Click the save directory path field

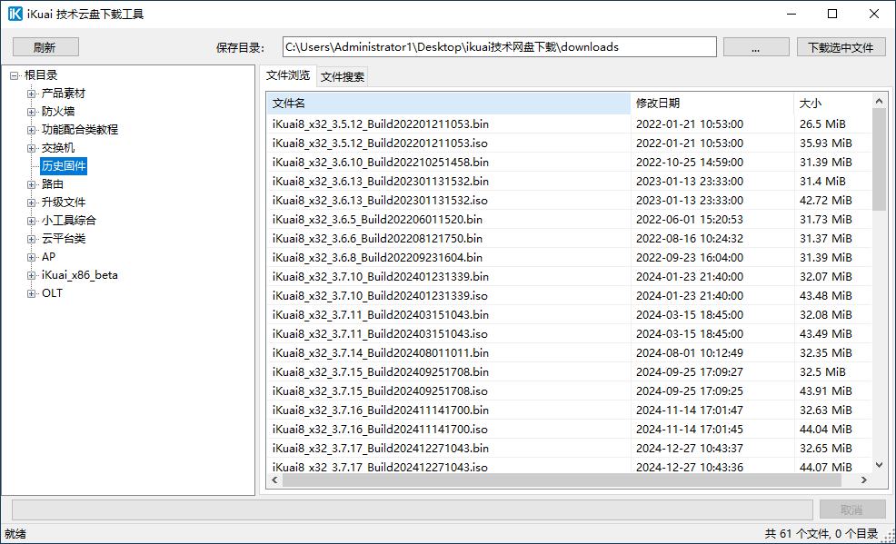pos(500,47)
